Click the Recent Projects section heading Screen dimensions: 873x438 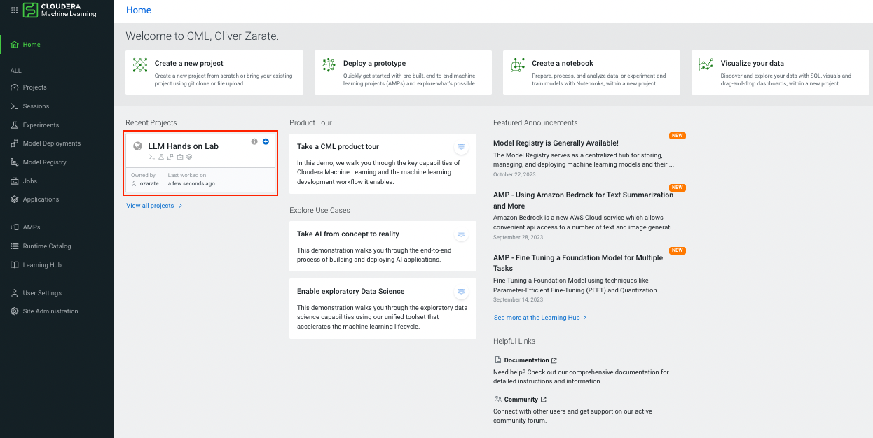pos(151,123)
